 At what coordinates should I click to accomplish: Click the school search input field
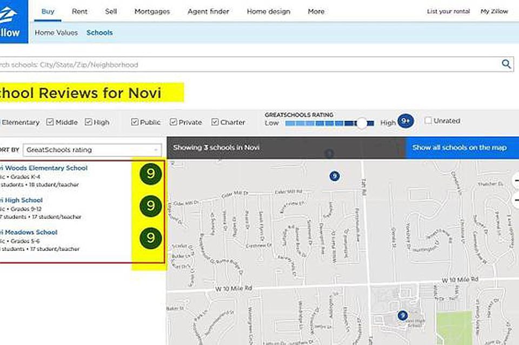click(x=249, y=64)
